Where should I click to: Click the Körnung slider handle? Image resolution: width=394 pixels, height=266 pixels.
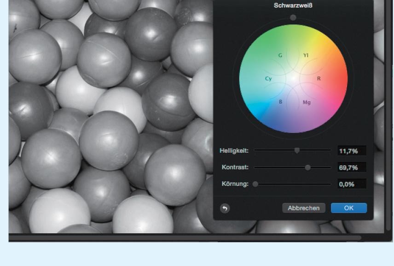(255, 184)
